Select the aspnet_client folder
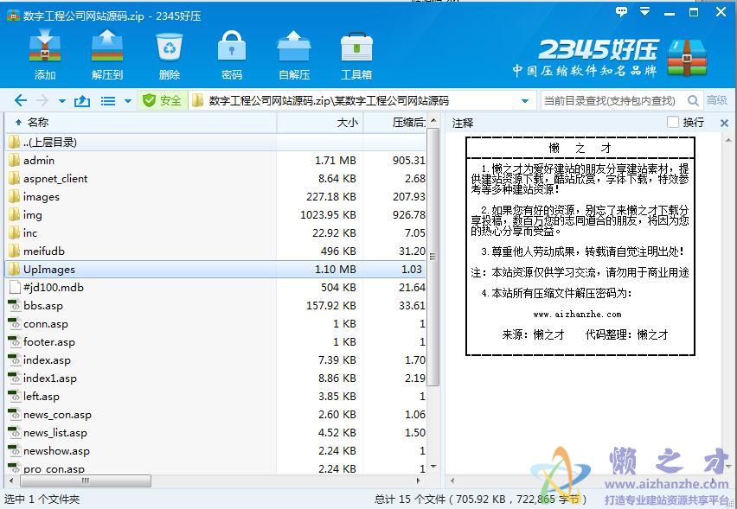737x509 pixels. [x=216, y=179]
